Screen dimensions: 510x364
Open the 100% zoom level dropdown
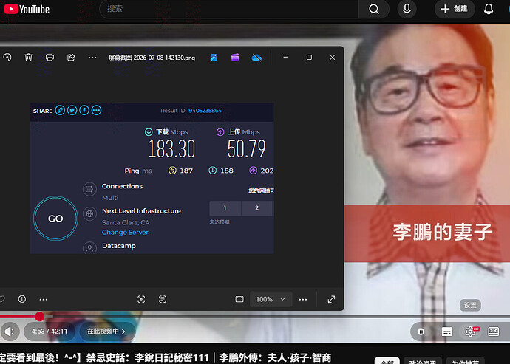coord(271,299)
